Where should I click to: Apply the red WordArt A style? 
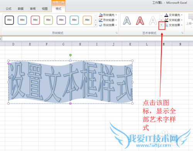pyautogui.click(x=140, y=20)
